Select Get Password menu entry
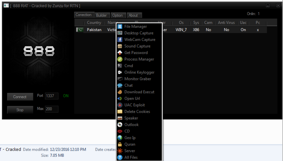 pos(139,52)
